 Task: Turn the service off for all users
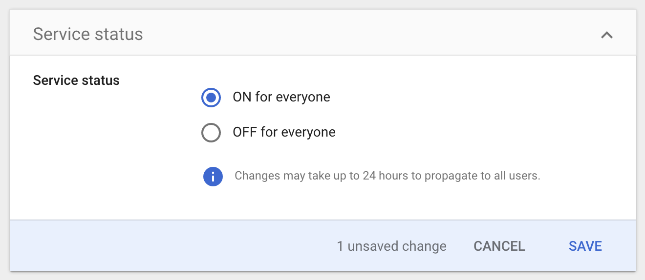pos(211,133)
